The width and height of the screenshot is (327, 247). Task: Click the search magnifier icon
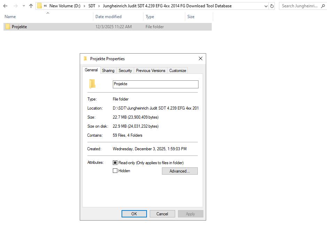click(323, 6)
